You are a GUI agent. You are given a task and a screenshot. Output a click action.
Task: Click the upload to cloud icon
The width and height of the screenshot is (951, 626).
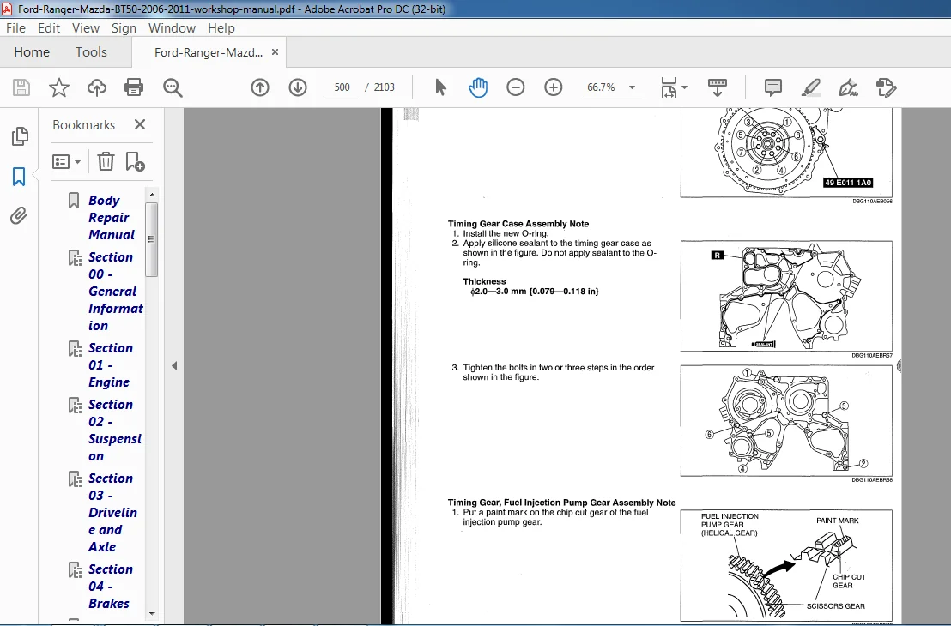[96, 87]
